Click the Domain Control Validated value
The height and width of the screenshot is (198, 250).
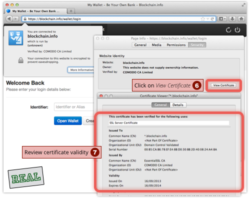pyautogui.click(x=161, y=145)
